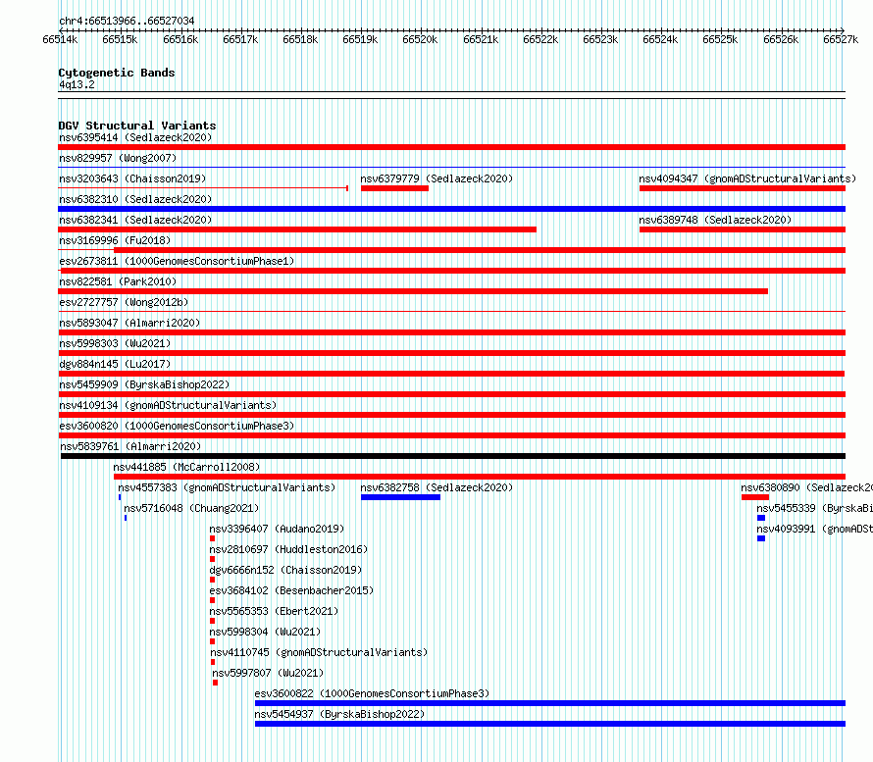Viewport: 873px width, 762px height.
Task: Select the 4q13.2 band label
Action: pyautogui.click(x=77, y=84)
